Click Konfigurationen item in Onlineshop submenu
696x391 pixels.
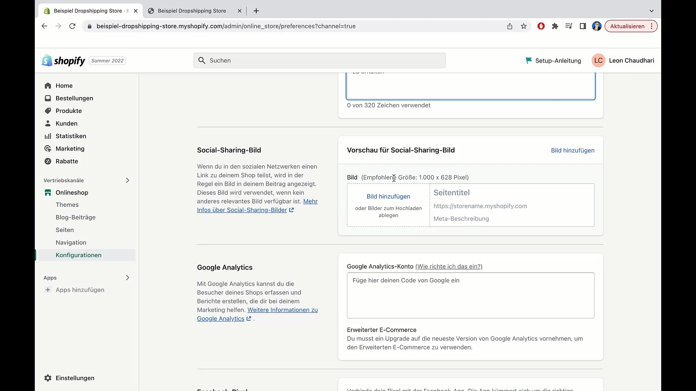(78, 255)
